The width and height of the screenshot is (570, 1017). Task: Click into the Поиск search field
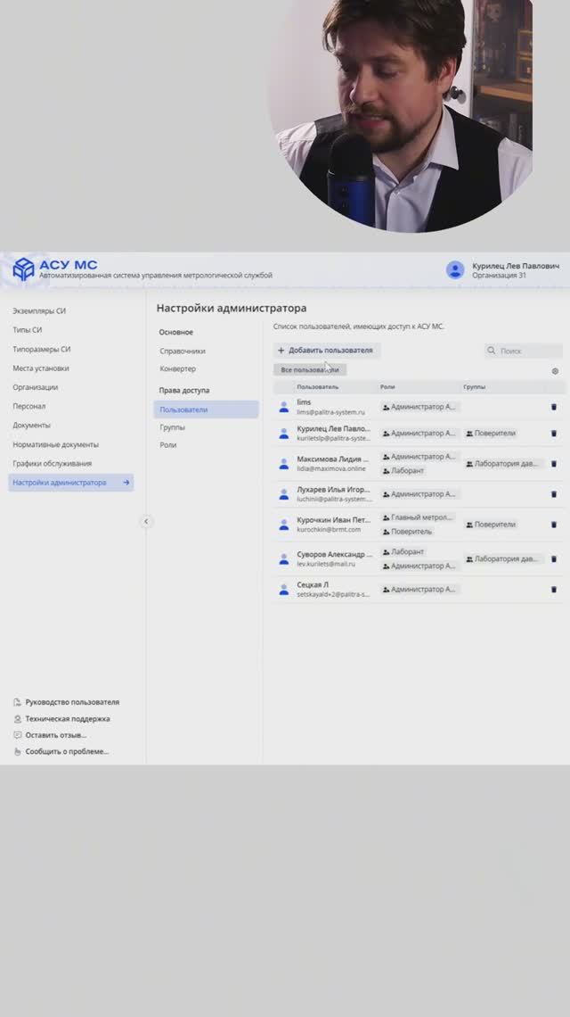point(524,351)
